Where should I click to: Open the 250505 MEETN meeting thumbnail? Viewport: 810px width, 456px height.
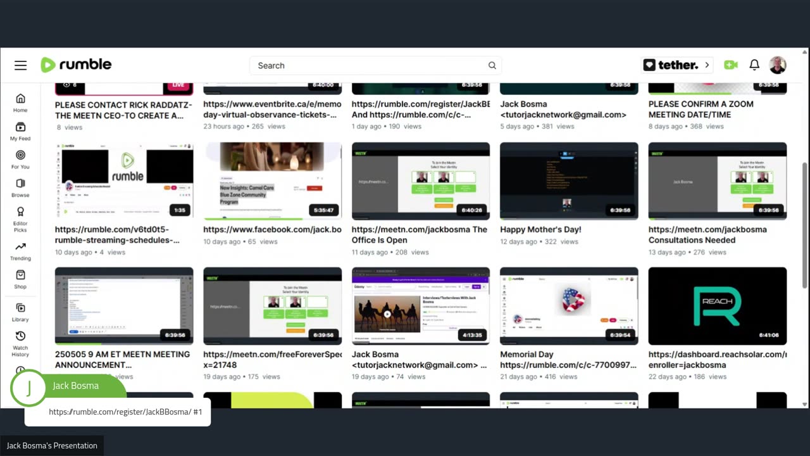pos(124,306)
